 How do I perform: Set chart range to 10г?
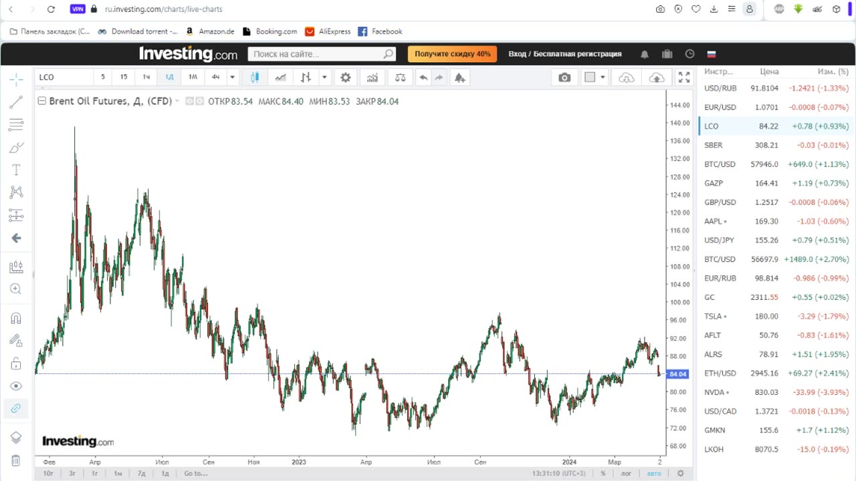tap(48, 473)
